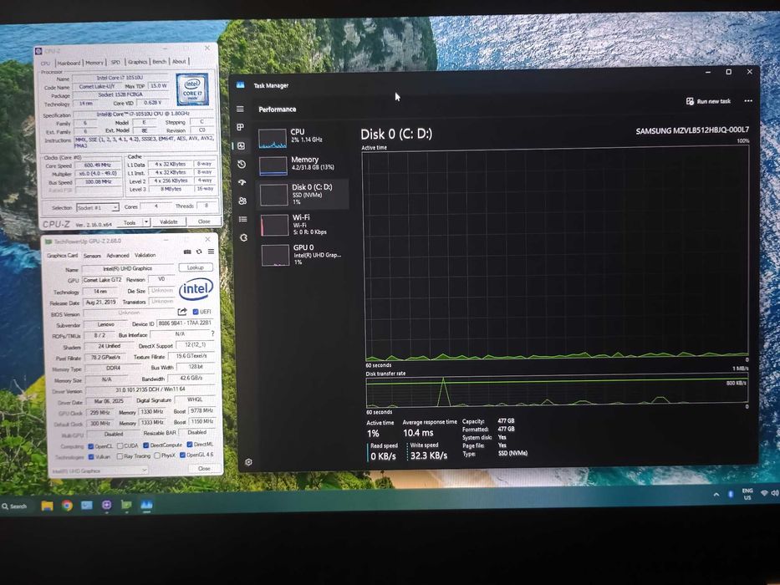
Task: Click the Validate button in CPU-Z
Action: click(169, 221)
